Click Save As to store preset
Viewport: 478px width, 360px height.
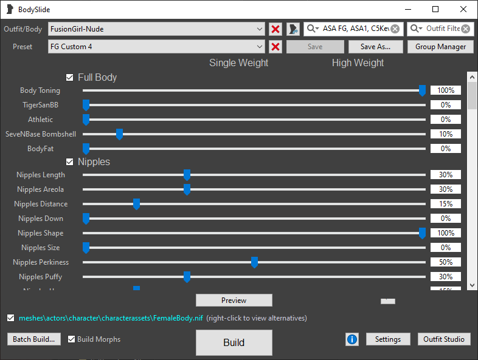(375, 47)
